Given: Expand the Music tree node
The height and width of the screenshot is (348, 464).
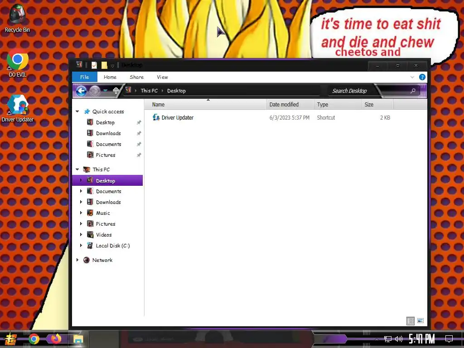Looking at the screenshot, I should click(81, 213).
